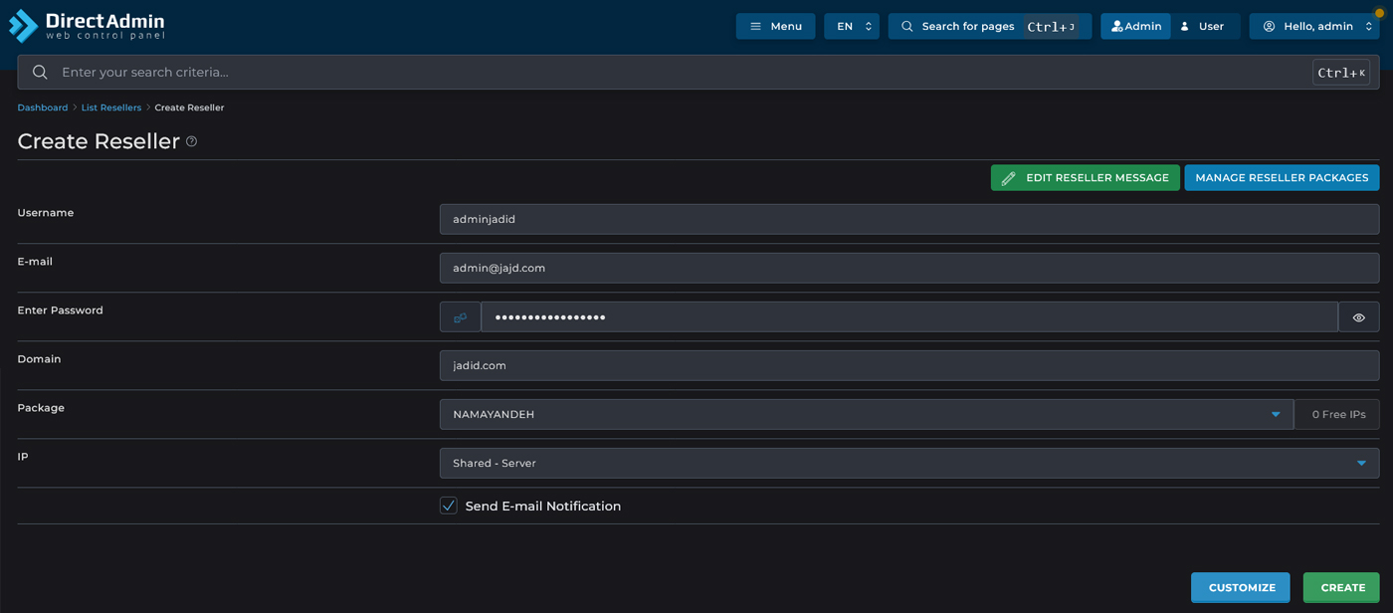Click the pencil icon on Edit Reseller Message
Image resolution: width=1393 pixels, height=613 pixels.
(1008, 178)
